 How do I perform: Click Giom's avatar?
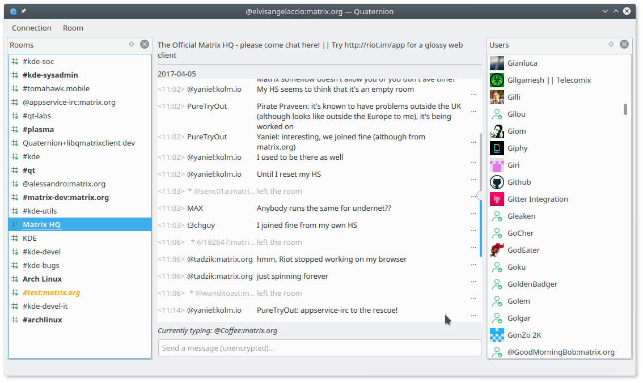tap(497, 131)
